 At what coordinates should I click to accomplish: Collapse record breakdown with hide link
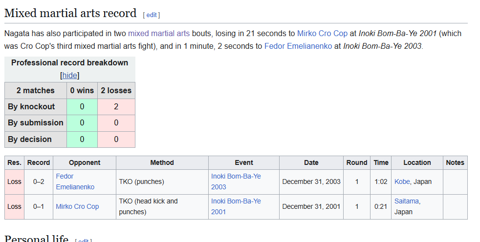(70, 75)
